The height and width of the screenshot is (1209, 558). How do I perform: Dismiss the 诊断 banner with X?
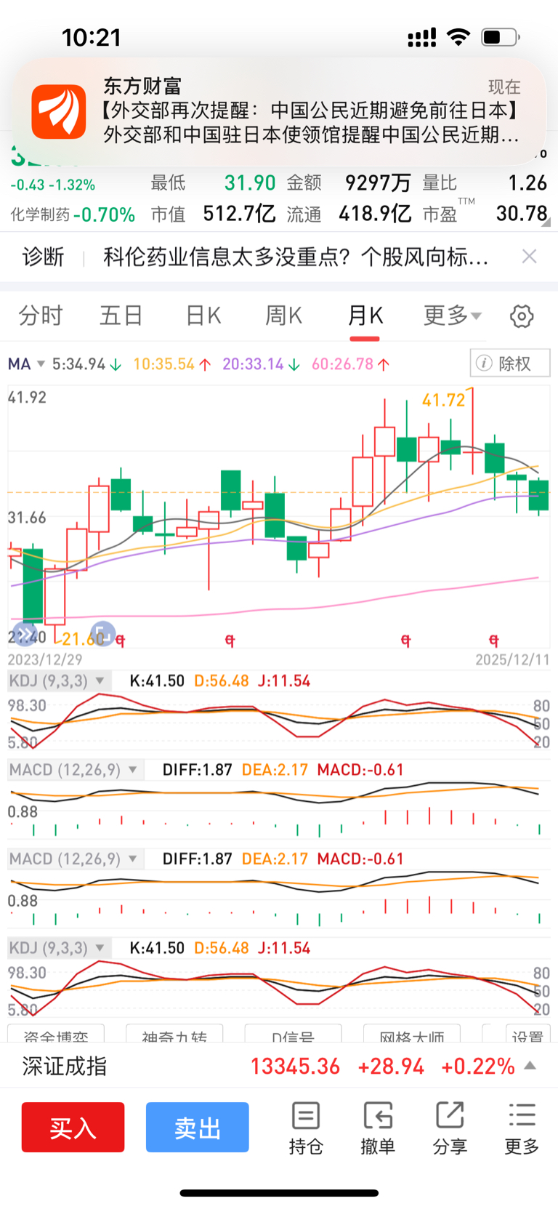[x=530, y=256]
